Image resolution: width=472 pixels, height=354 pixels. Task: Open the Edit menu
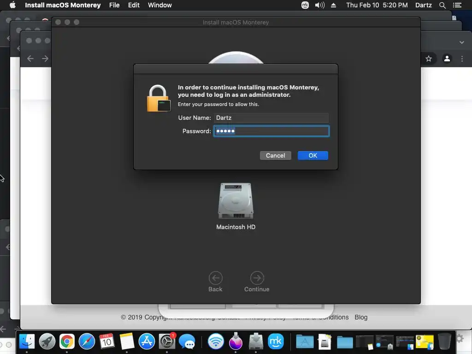click(134, 5)
